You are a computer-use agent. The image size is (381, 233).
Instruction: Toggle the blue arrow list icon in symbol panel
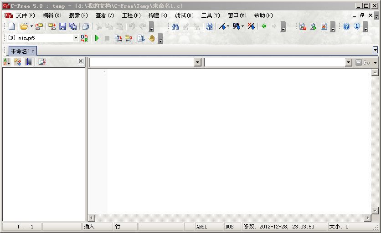[28, 61]
